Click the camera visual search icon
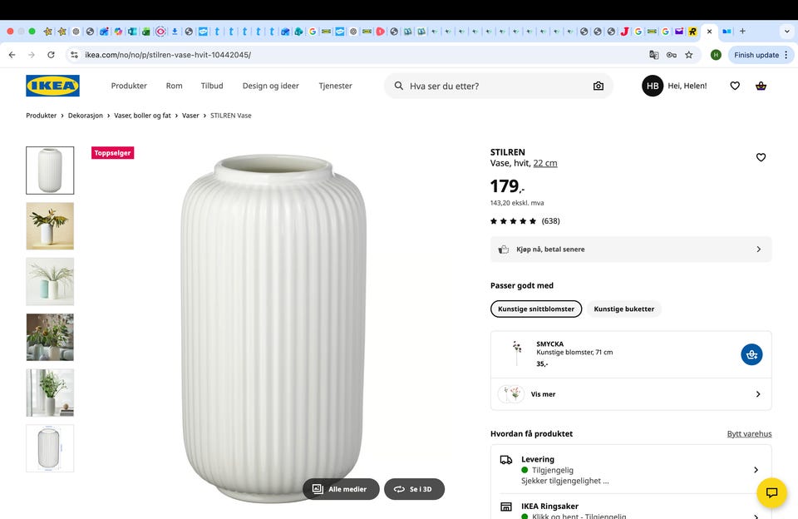The width and height of the screenshot is (798, 519). pyautogui.click(x=598, y=86)
